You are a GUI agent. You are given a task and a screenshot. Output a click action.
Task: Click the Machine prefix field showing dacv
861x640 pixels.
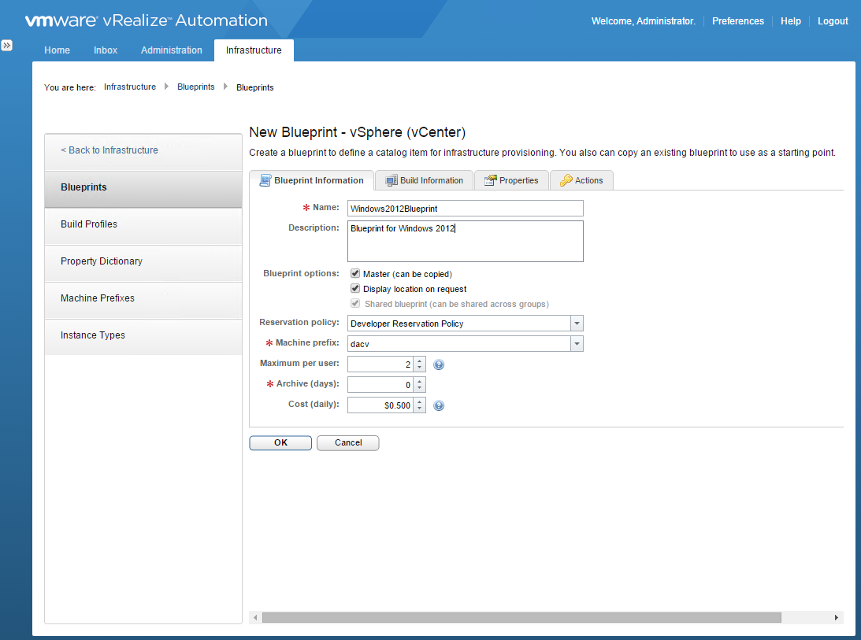tap(459, 343)
